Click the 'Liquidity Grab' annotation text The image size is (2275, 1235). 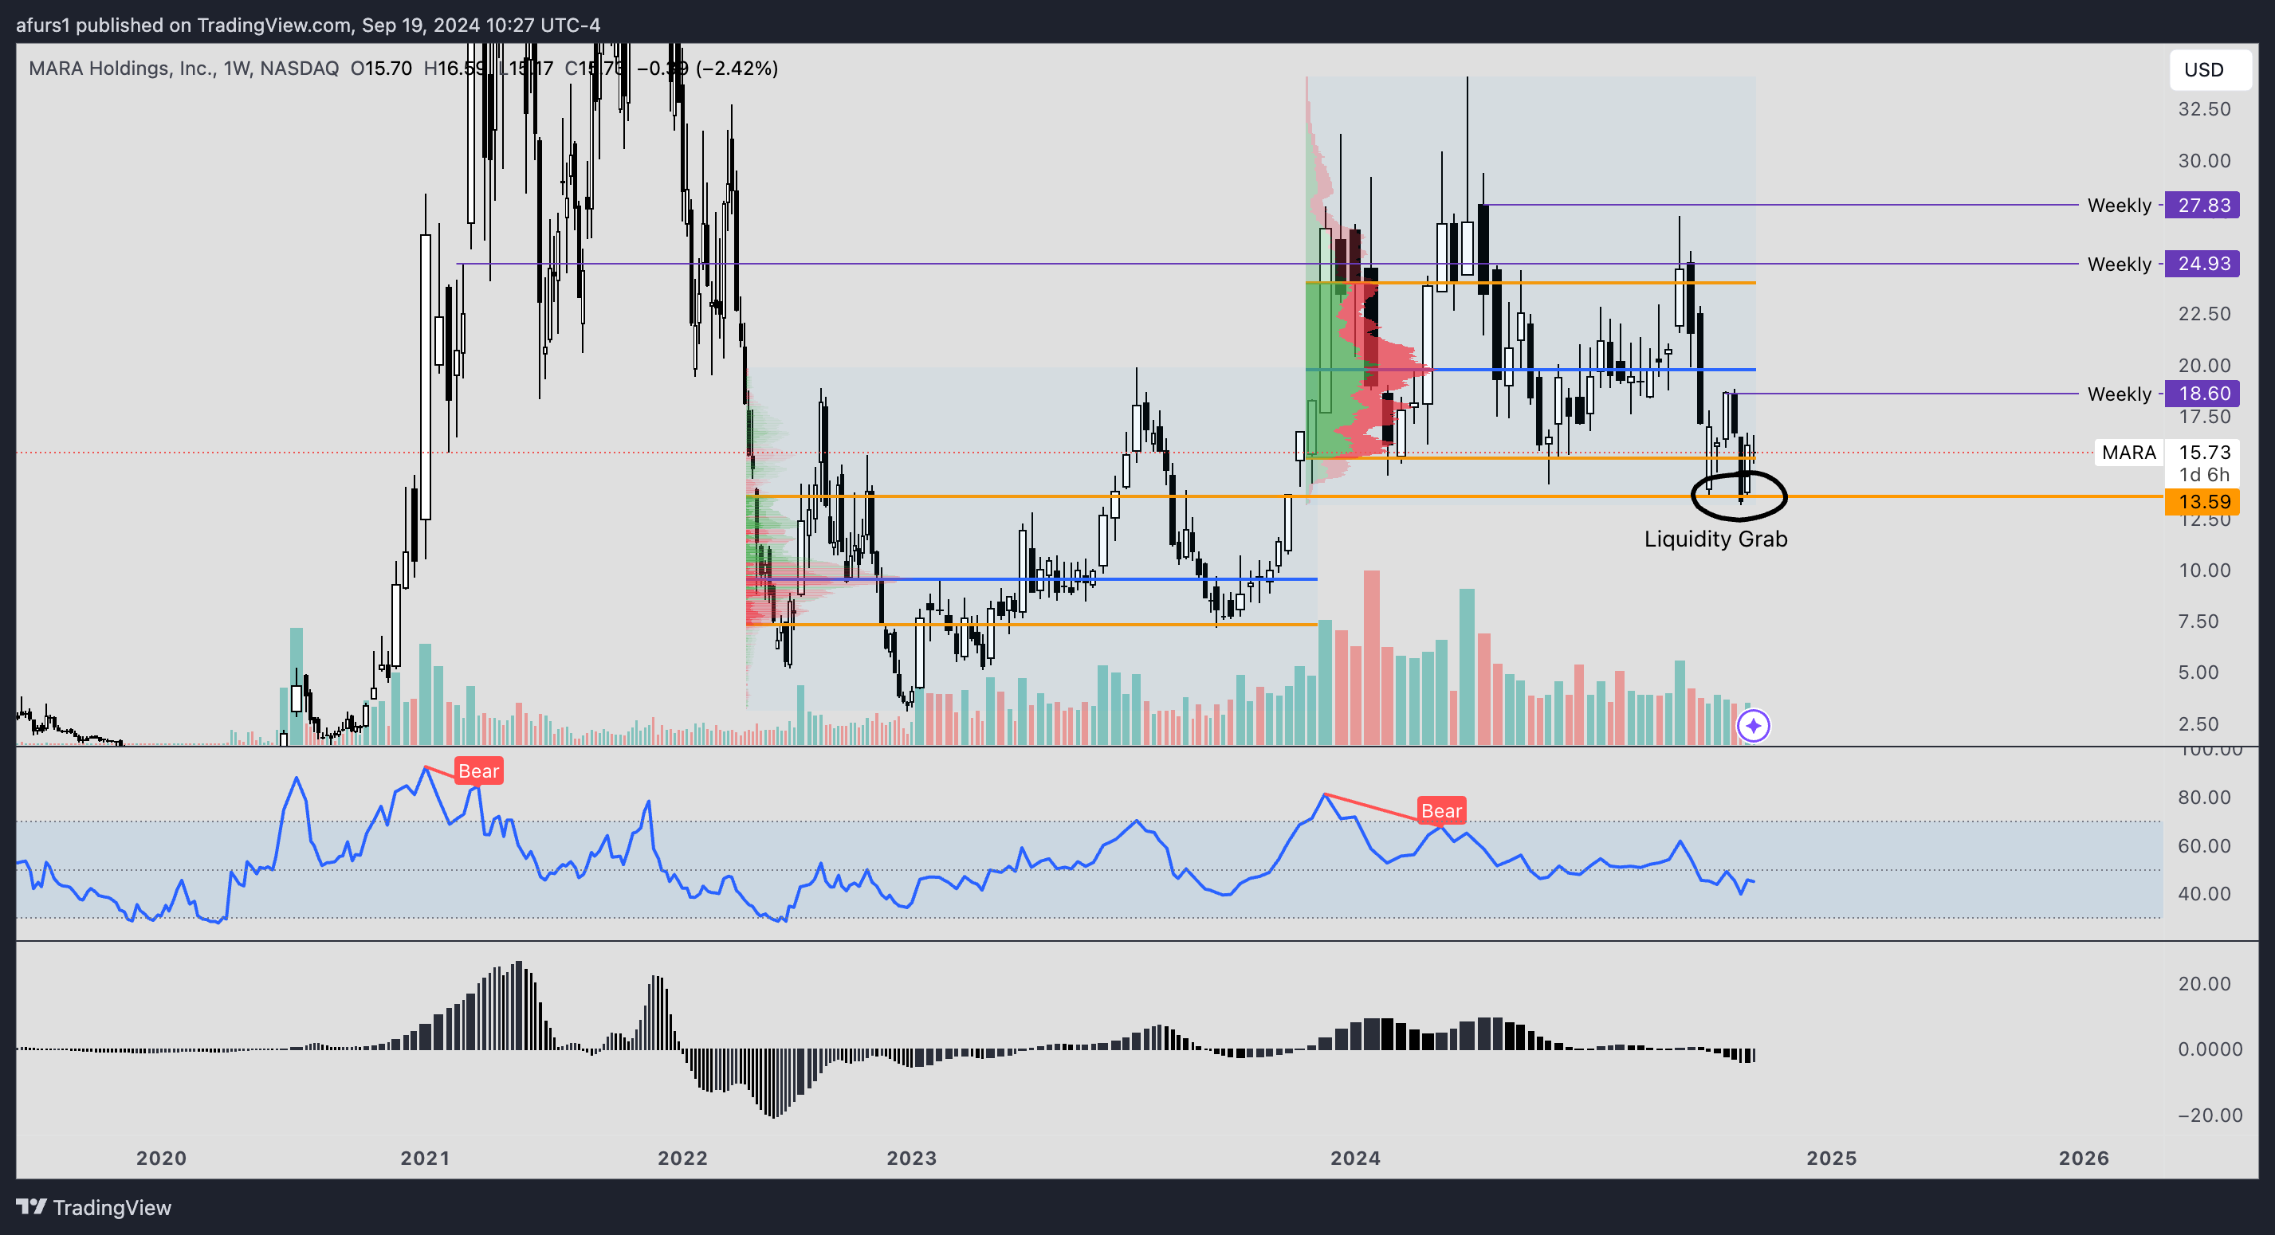point(1715,539)
